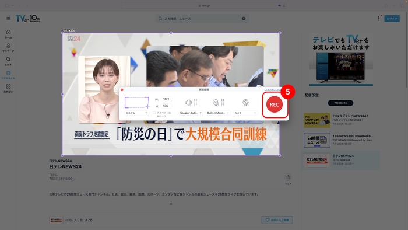The image size is (408, 230).
Task: Reload the page in browser toolbar
Action: point(284,5)
